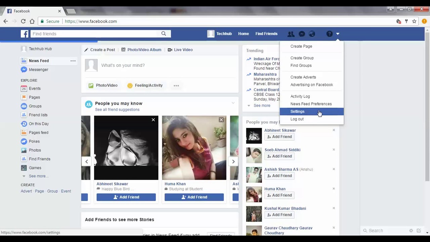Add Ashish Sharma AS as friend
Image resolution: width=430 pixels, height=242 pixels.
coord(279,176)
